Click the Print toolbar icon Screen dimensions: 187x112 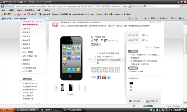pyautogui.click(x=146, y=18)
